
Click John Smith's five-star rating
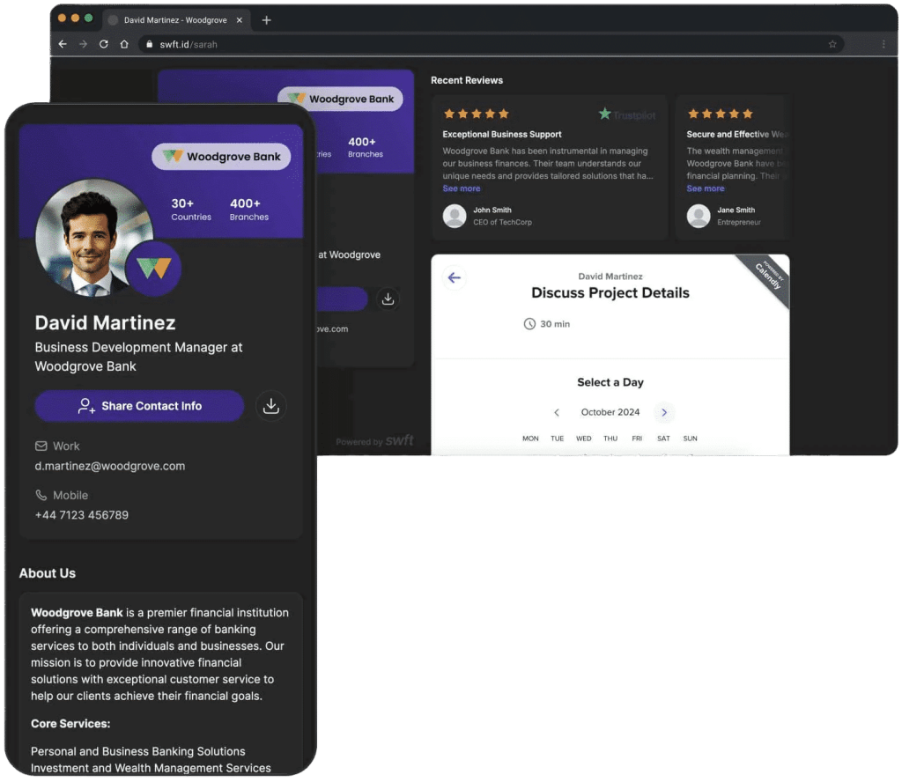pos(477,114)
